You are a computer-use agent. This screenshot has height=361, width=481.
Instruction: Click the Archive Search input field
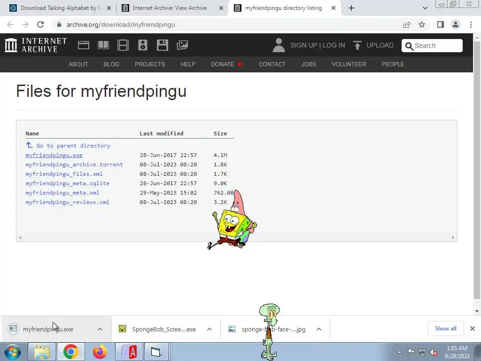point(432,46)
